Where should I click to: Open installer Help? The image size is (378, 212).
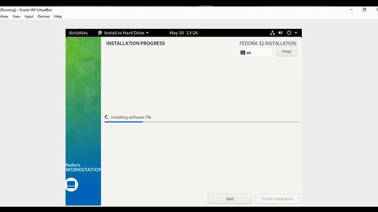click(x=286, y=51)
